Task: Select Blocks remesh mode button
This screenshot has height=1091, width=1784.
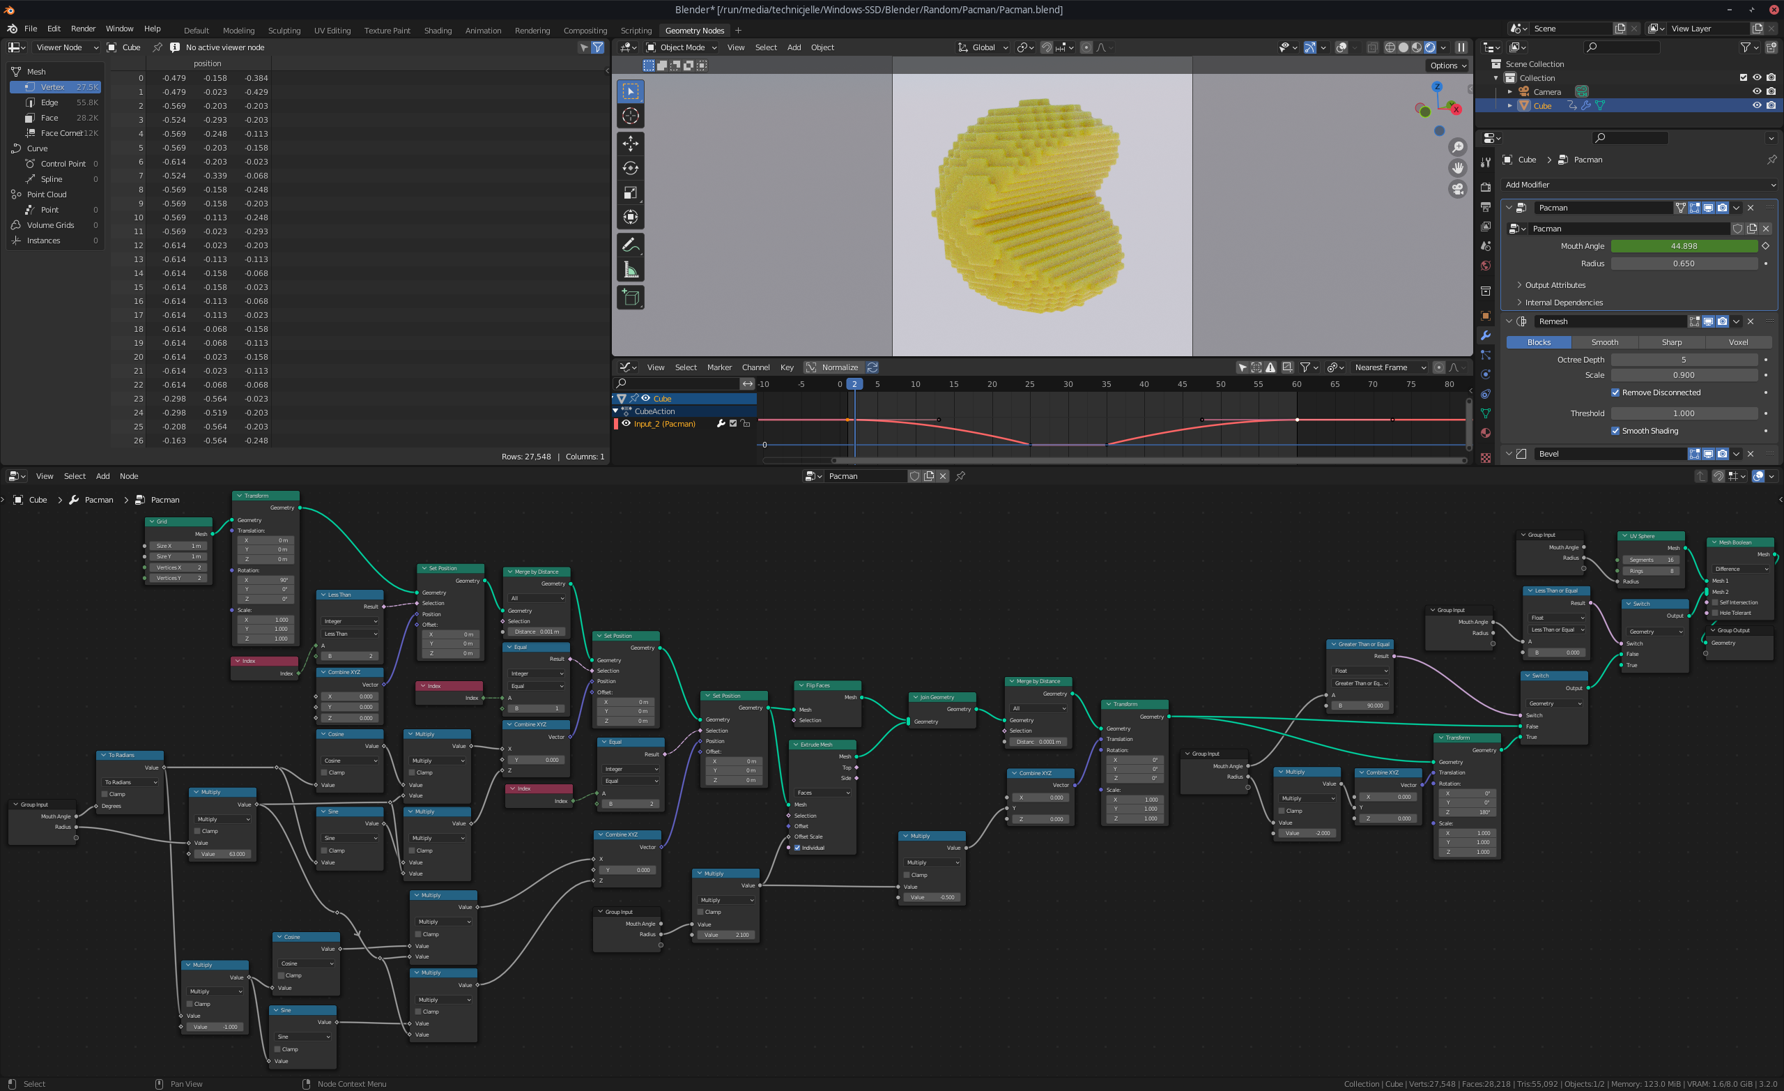Action: tap(1539, 343)
